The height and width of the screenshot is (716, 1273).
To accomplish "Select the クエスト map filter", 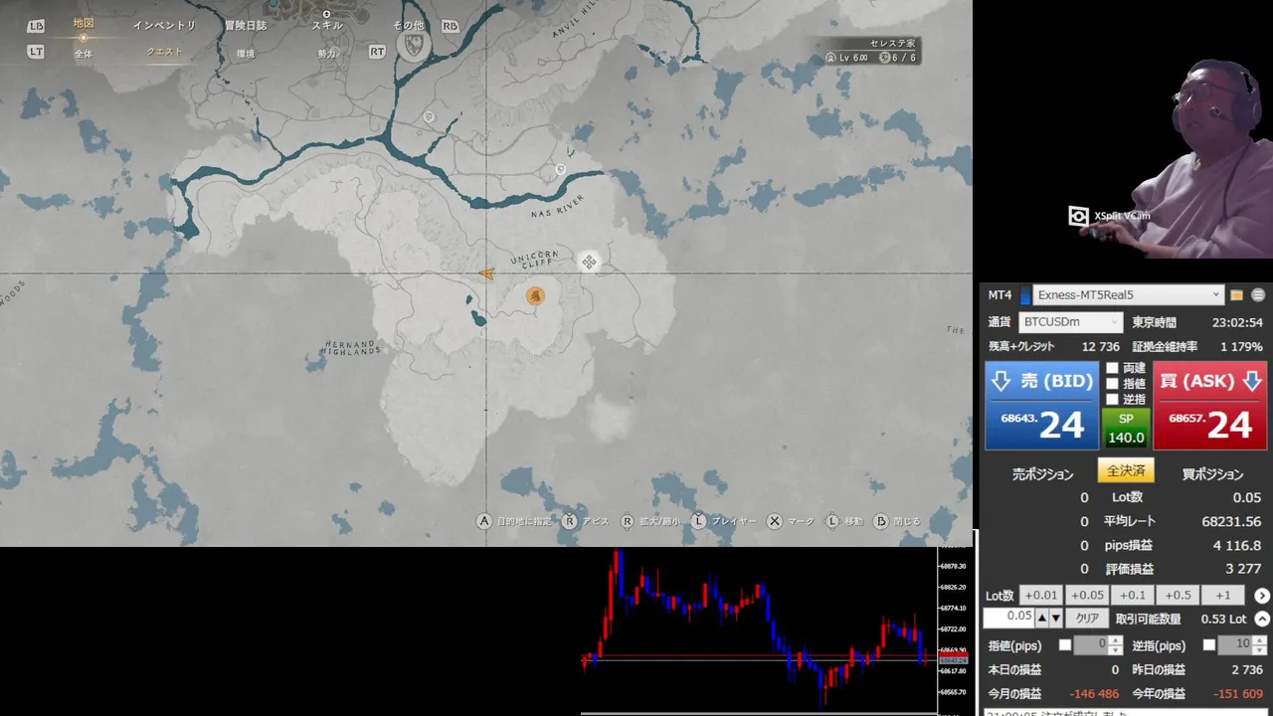I will (x=164, y=53).
